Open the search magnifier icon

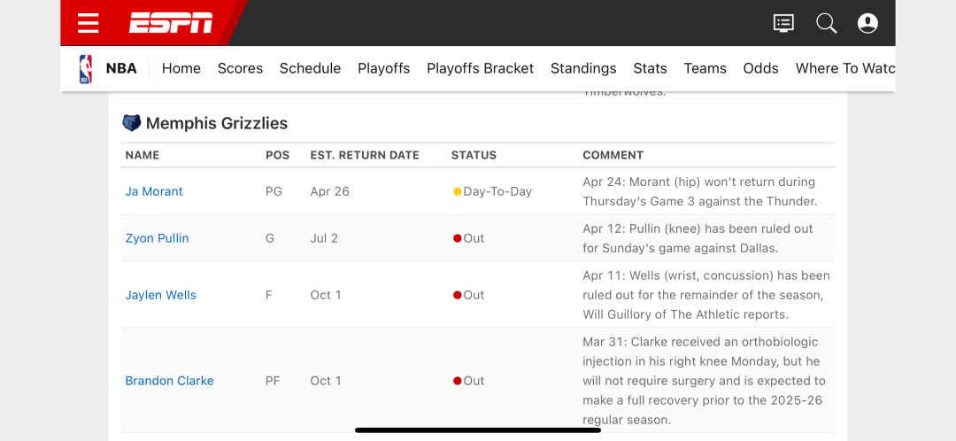[826, 23]
